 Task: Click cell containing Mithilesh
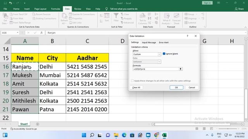[25, 101]
